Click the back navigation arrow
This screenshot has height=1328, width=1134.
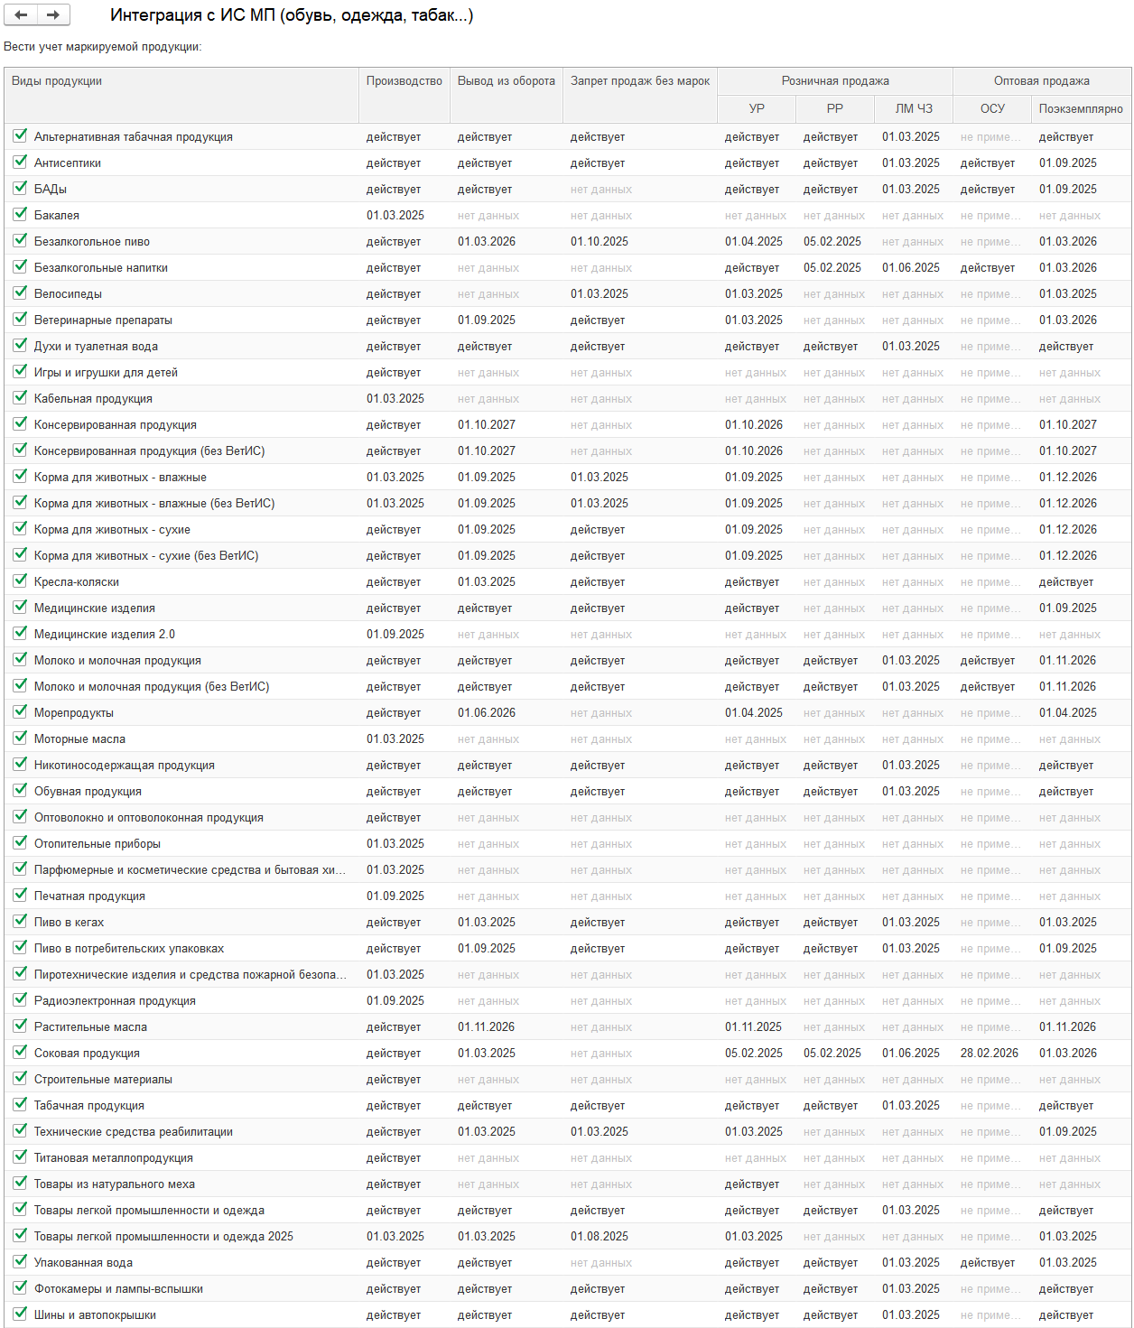pos(21,14)
